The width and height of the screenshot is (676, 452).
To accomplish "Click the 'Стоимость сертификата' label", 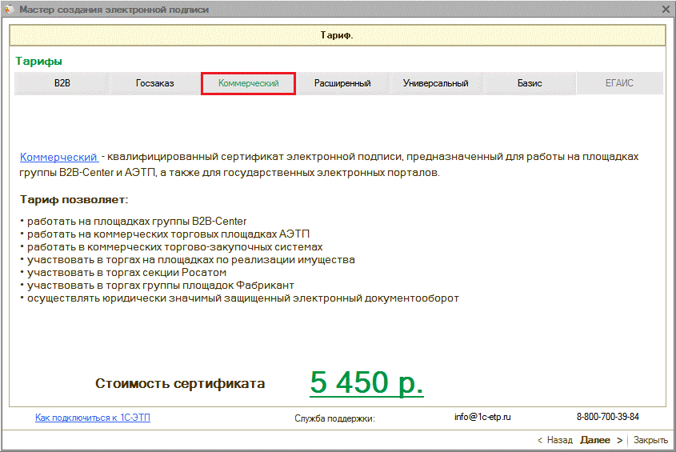I will point(180,383).
